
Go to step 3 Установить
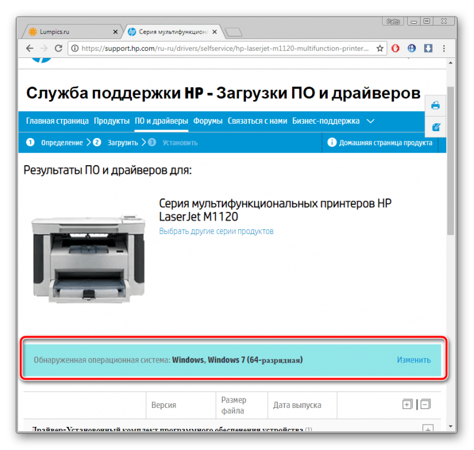coord(172,143)
